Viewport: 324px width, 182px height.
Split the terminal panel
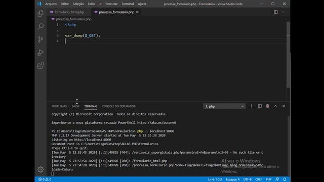pos(260,106)
